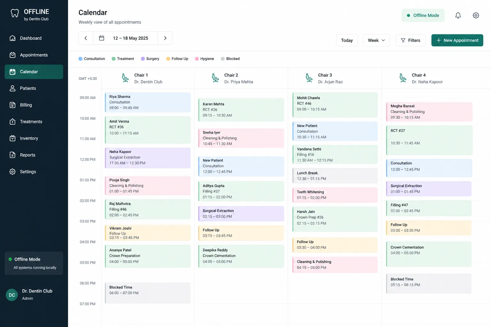Open Harsh Jain Crown Prep #26 appointment
The height and width of the screenshot is (327, 491).
pos(335,219)
